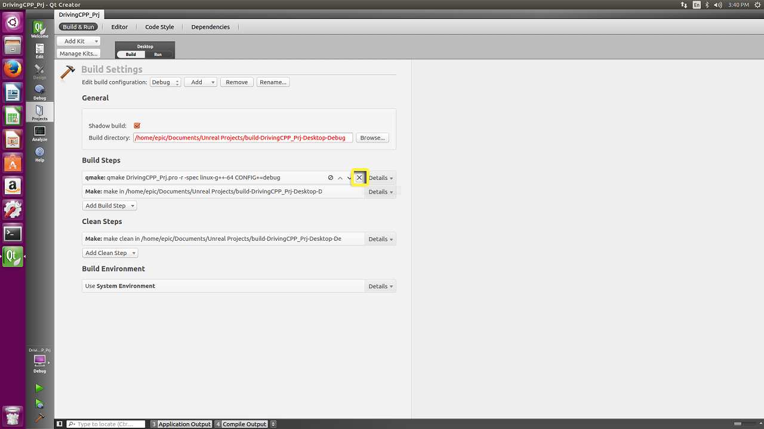
Task: Open the Compile Output pane
Action: pos(241,424)
